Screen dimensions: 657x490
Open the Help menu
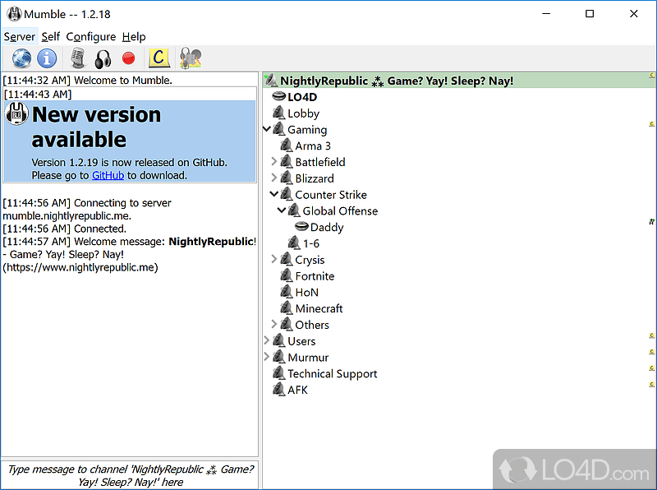point(134,37)
